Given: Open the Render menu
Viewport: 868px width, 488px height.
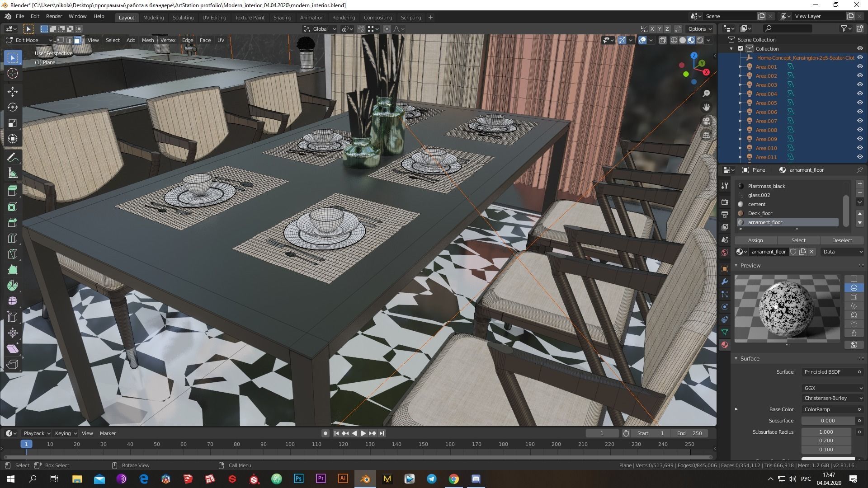Looking at the screenshot, I should pos(54,16).
